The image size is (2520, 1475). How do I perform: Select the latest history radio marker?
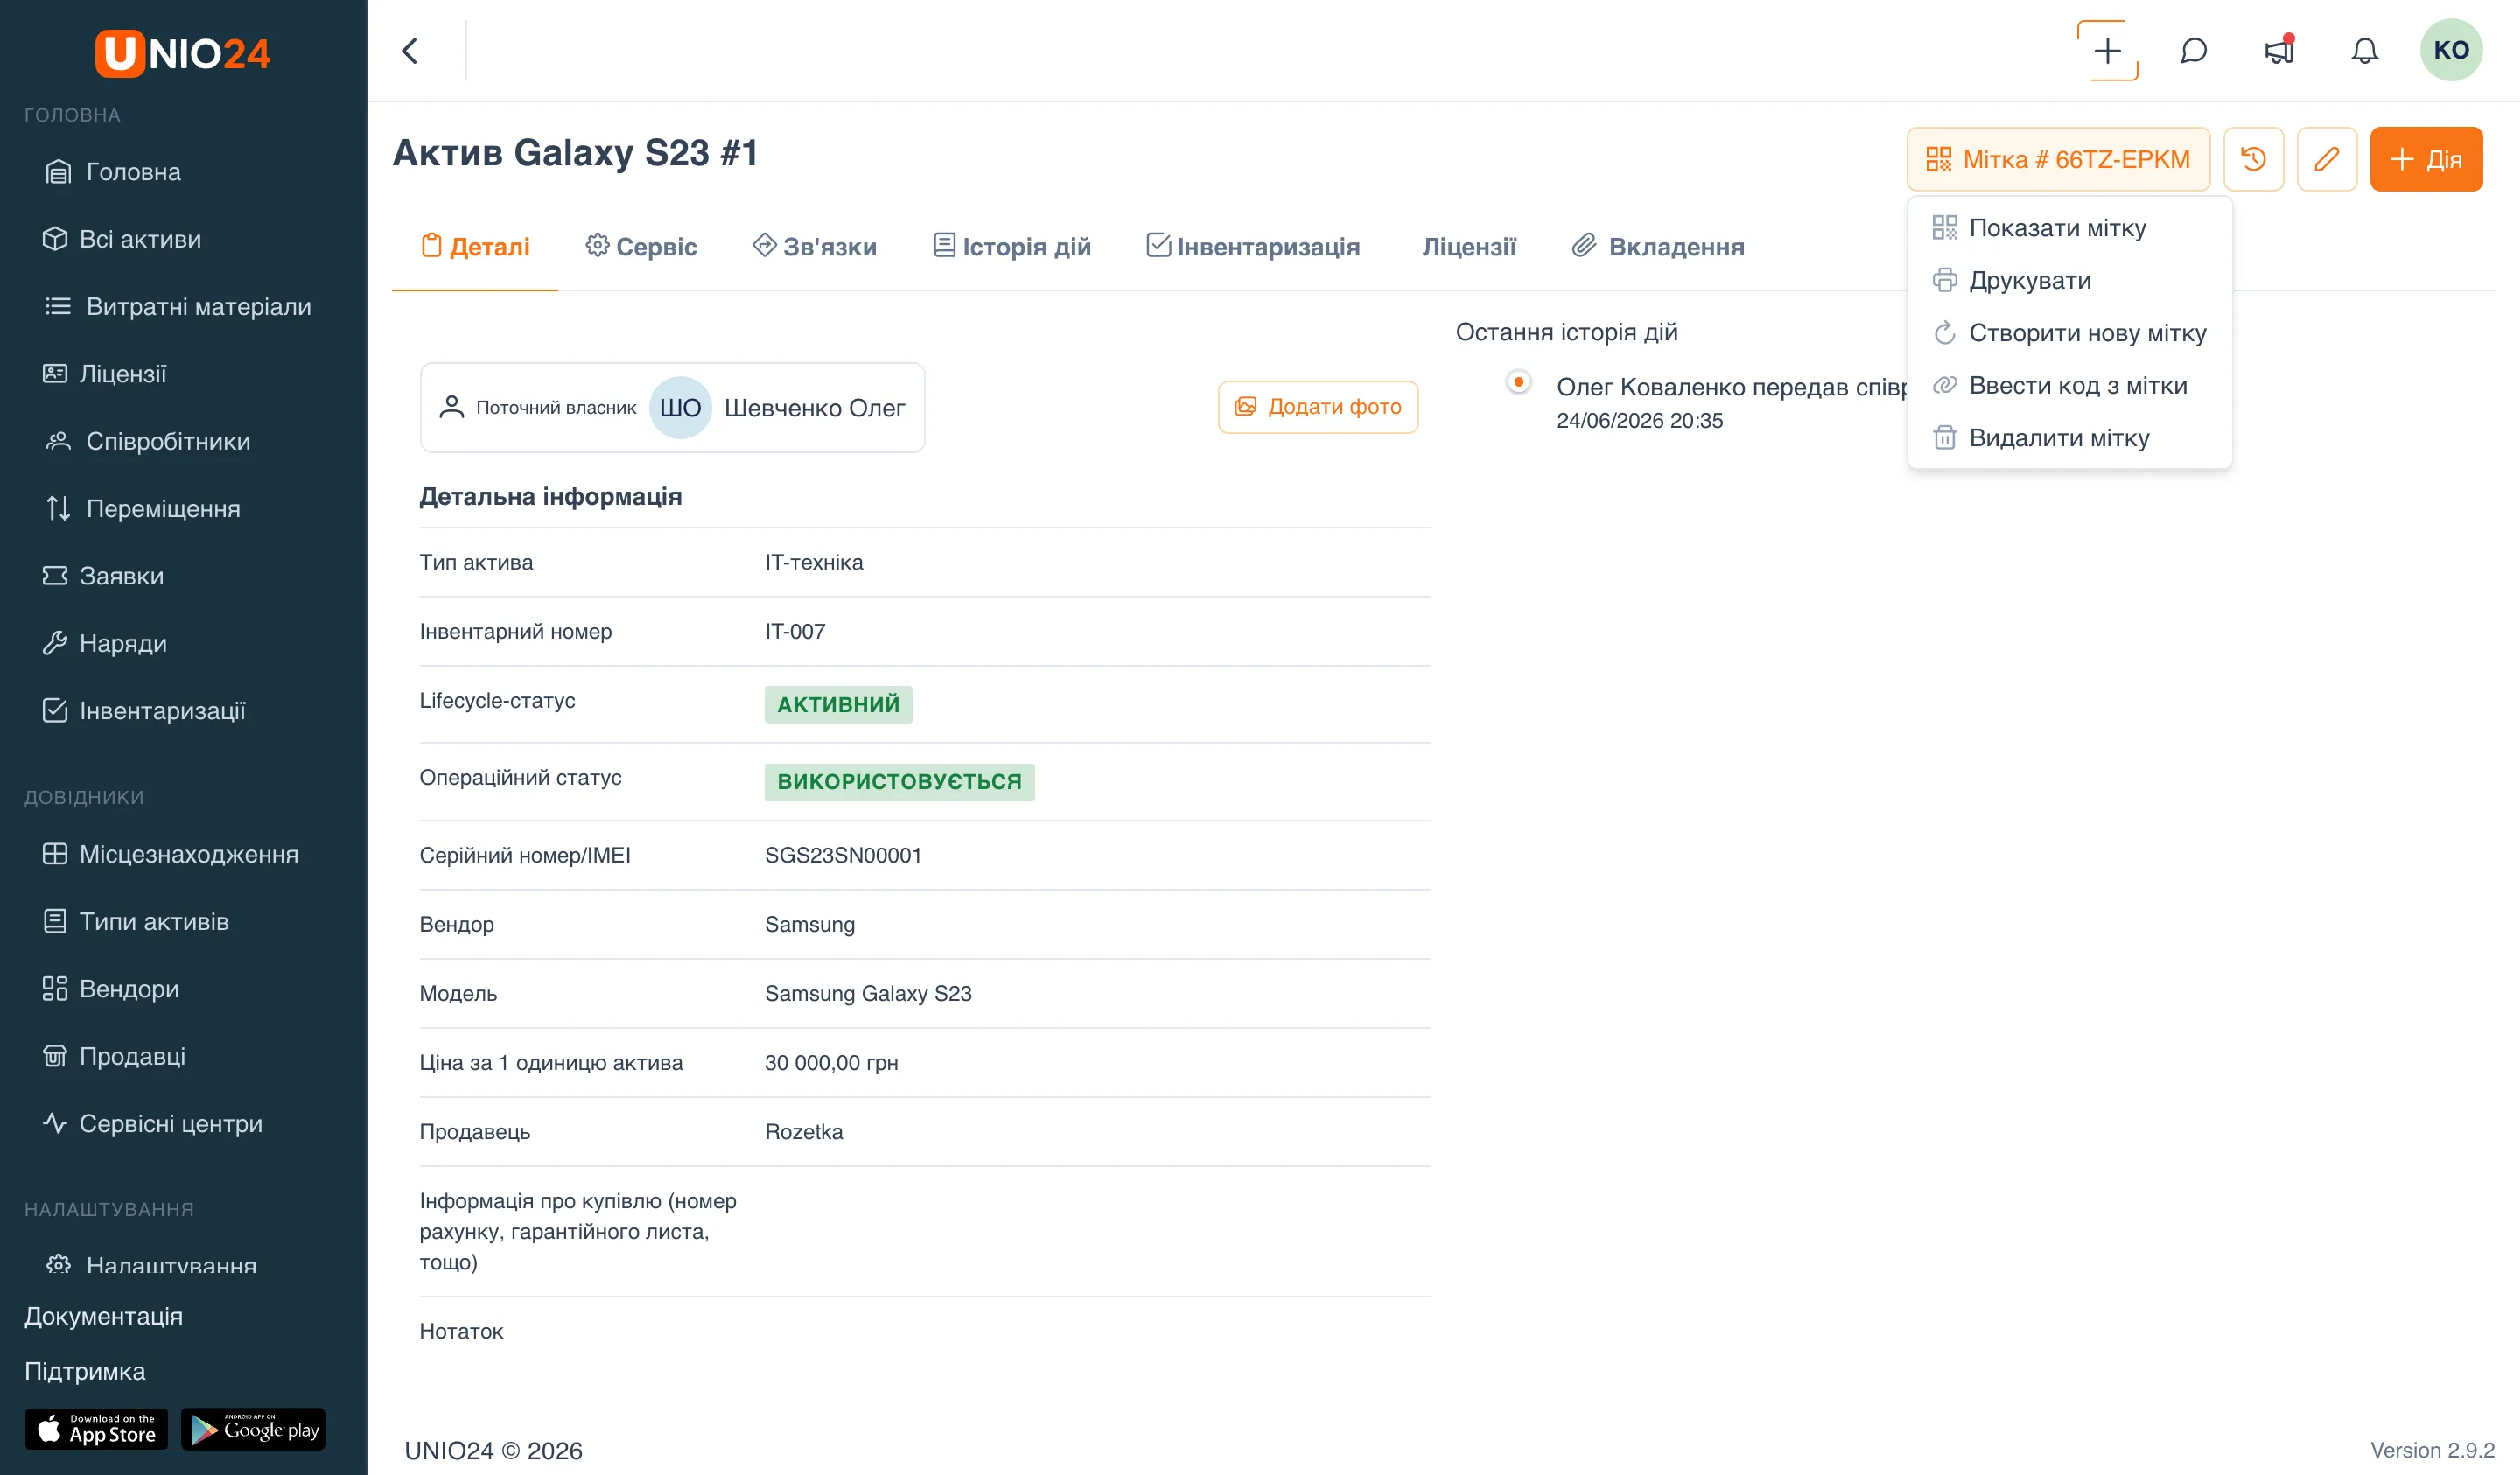1518,382
